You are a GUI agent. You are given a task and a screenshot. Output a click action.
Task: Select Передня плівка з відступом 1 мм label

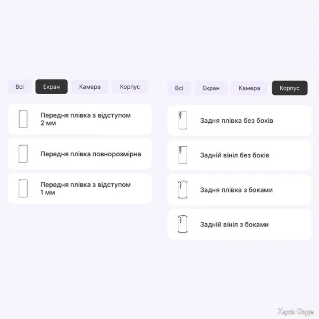(86, 188)
